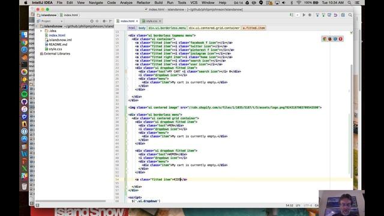
Task: Click Project panel horizontal scrollbar
Action: [71, 201]
